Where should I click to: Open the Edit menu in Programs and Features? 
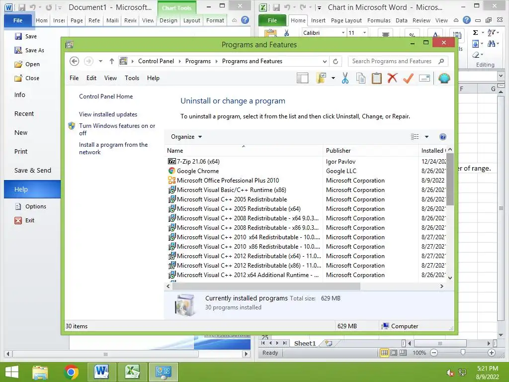point(91,78)
